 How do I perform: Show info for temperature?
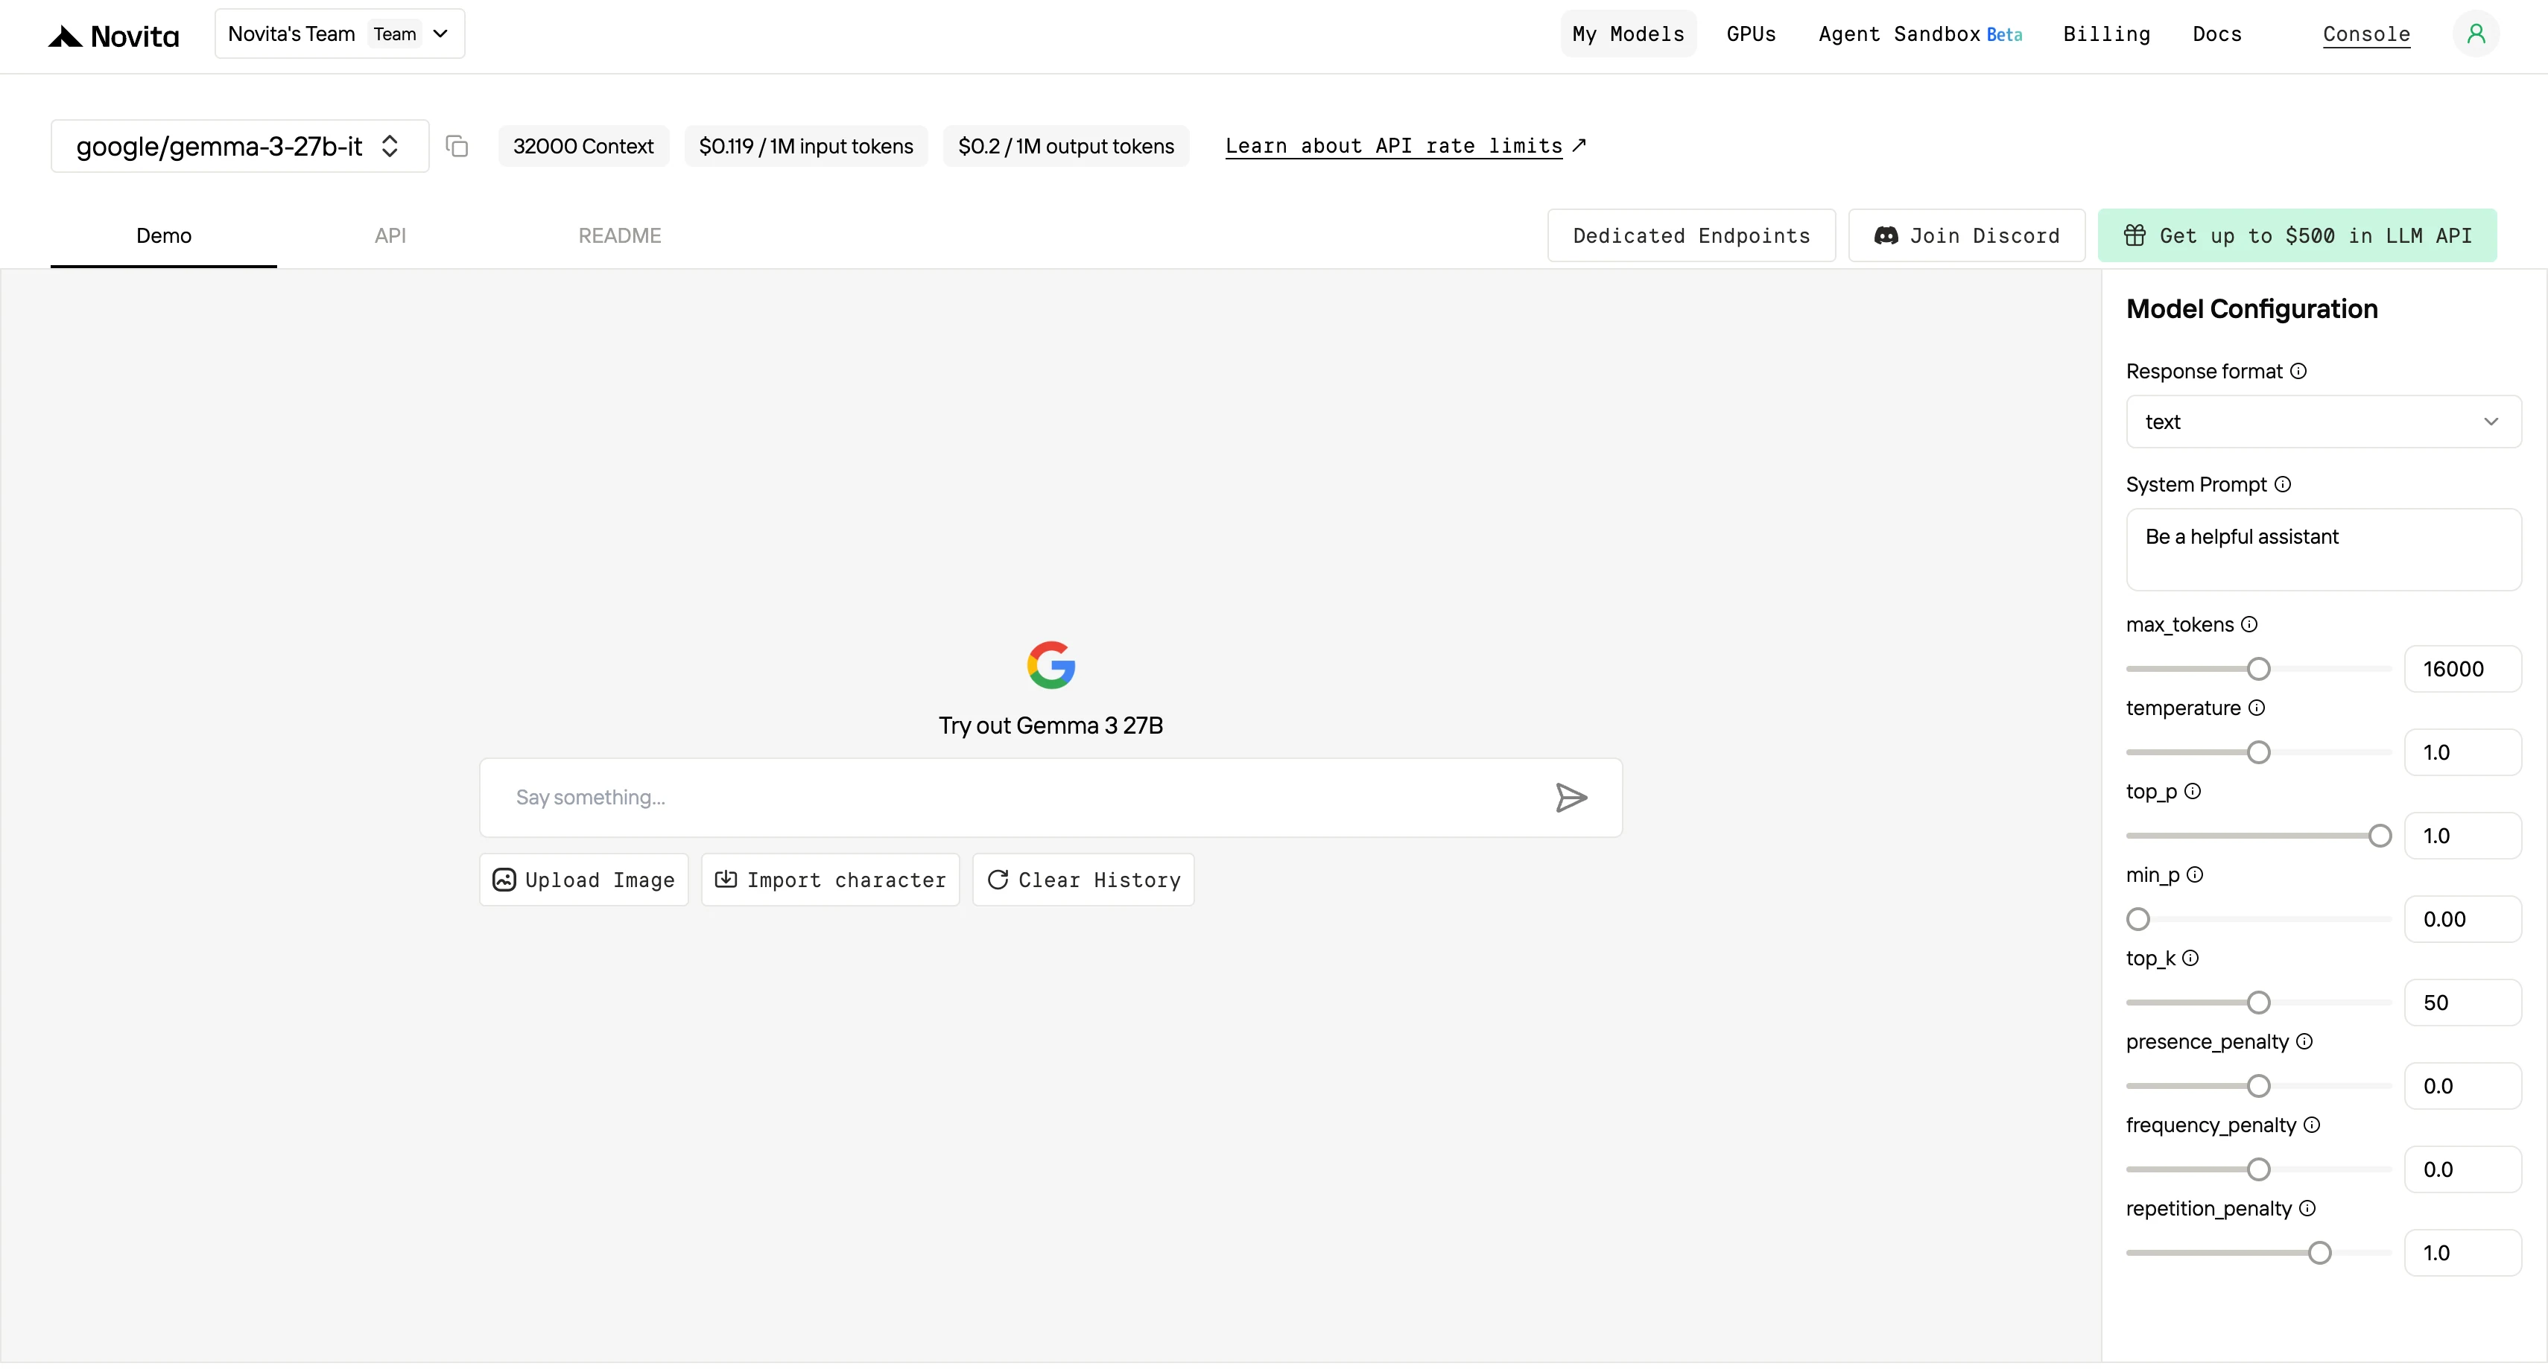pos(2256,708)
